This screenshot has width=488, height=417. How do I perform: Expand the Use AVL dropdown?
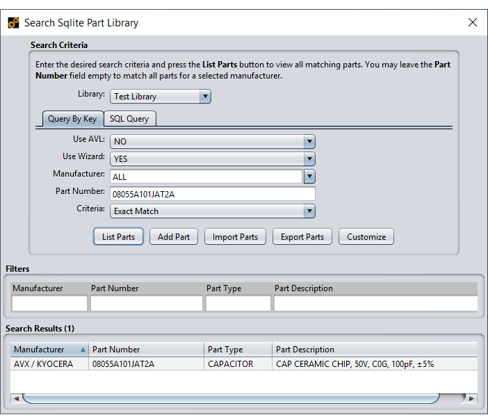click(213, 141)
